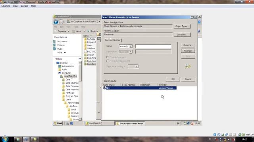Select Local Disk (C:) in Folders tree

pos(70,76)
